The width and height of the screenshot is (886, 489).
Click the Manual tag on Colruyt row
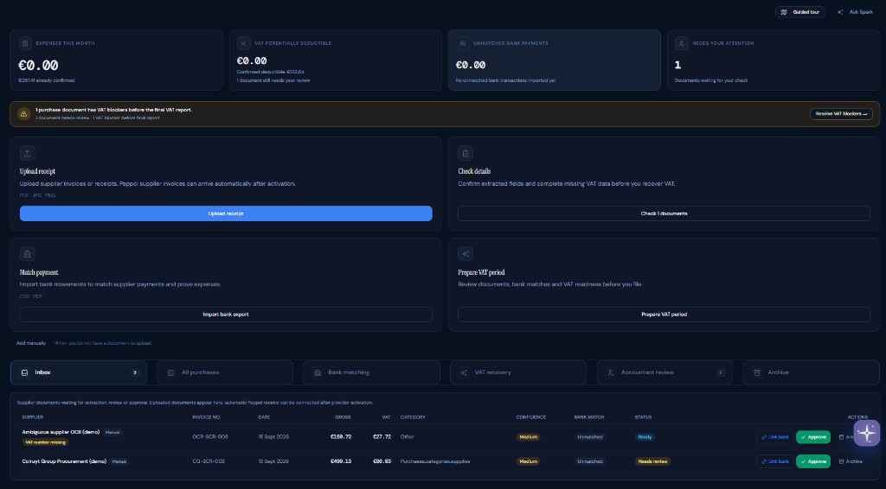pyautogui.click(x=119, y=461)
